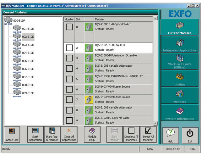The image size is (201, 156).
Task: Select the 005-510E expansion unit icon
Action: [17, 60]
